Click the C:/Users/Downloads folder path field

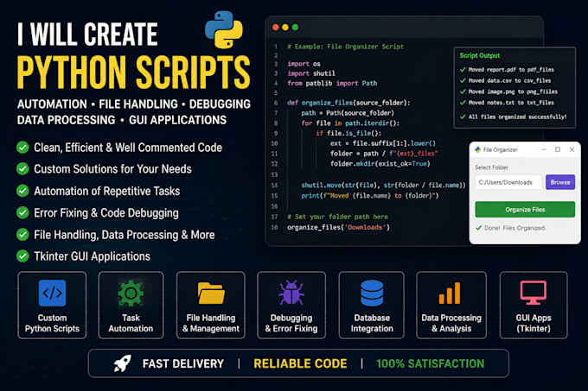tap(508, 182)
